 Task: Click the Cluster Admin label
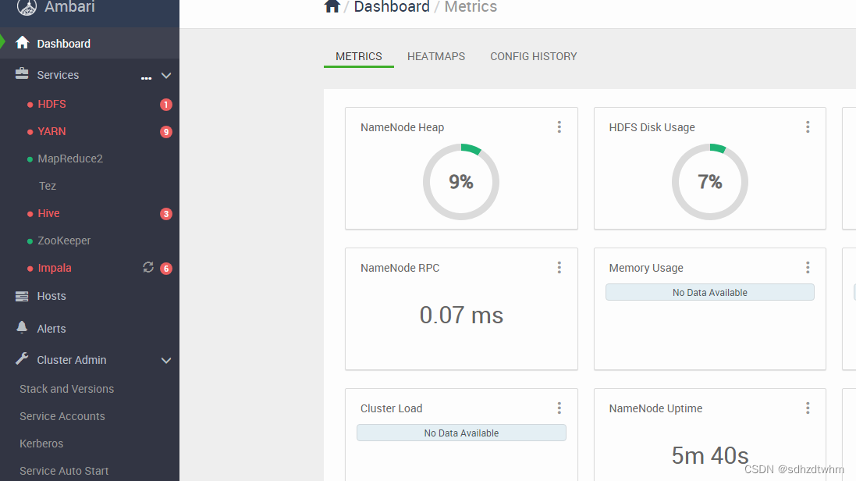click(x=72, y=360)
